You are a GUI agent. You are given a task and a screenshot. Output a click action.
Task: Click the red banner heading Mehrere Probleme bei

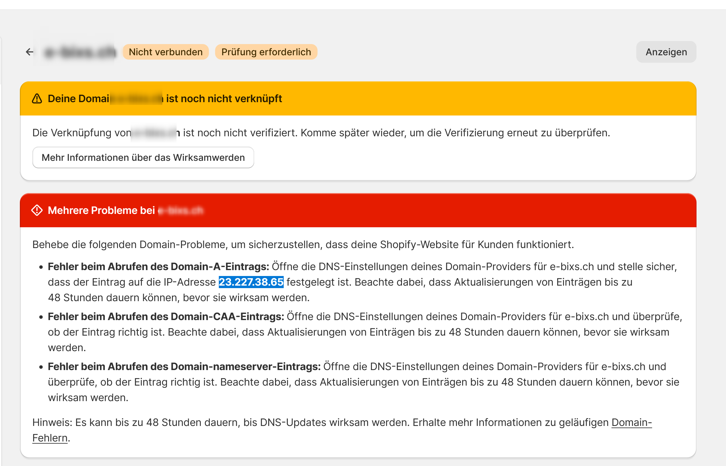point(101,210)
